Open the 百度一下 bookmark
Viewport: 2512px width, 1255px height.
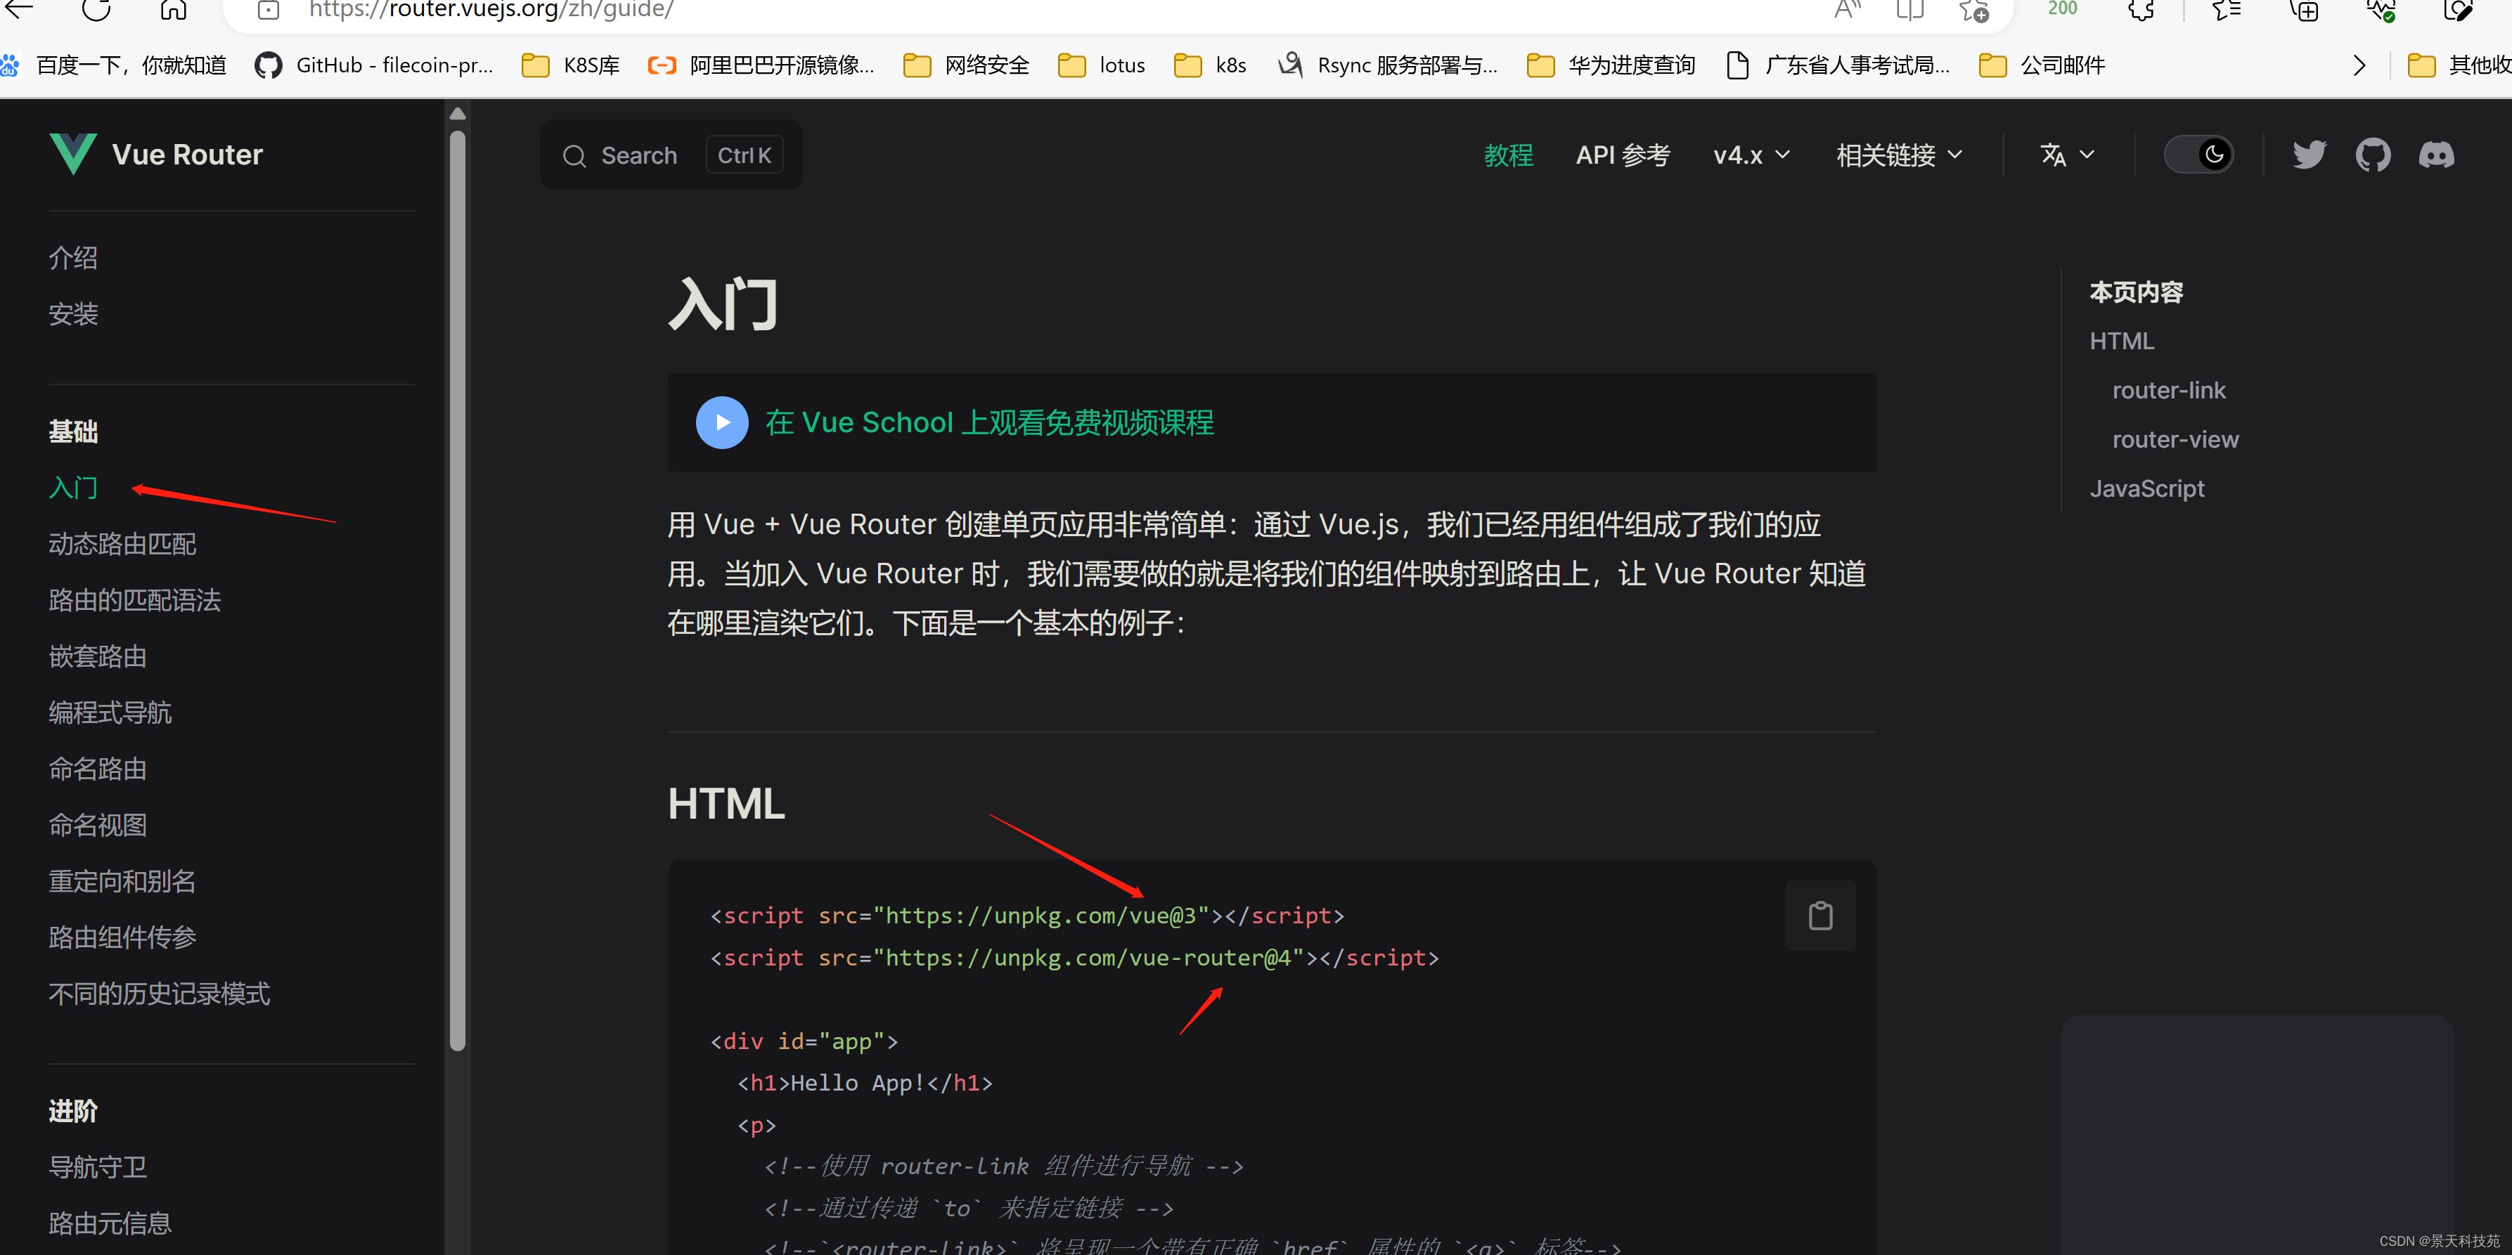(114, 65)
